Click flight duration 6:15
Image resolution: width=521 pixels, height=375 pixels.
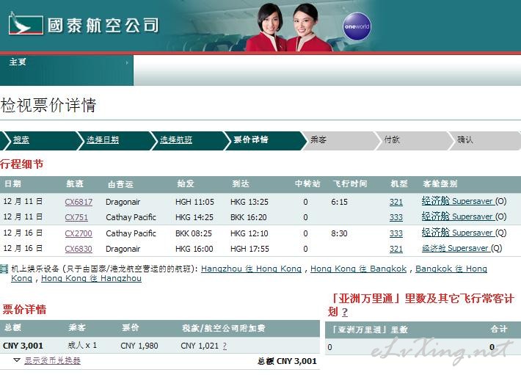pyautogui.click(x=339, y=202)
